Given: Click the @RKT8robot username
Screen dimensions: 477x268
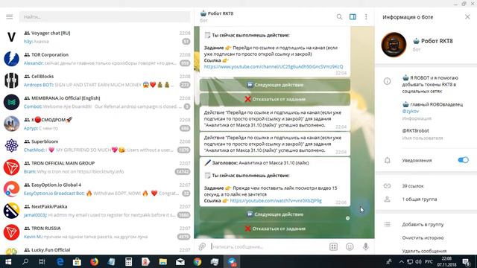Looking at the screenshot, I should (415, 131).
